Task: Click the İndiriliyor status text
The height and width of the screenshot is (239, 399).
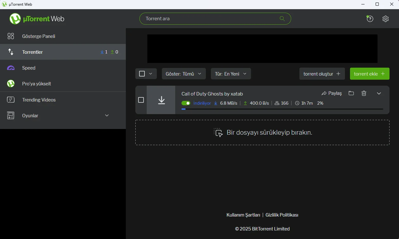Action: click(202, 103)
